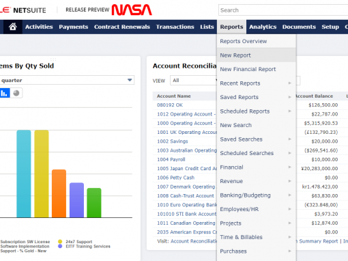
Task: Open 1004 Payroll account
Action: pyautogui.click(x=171, y=160)
